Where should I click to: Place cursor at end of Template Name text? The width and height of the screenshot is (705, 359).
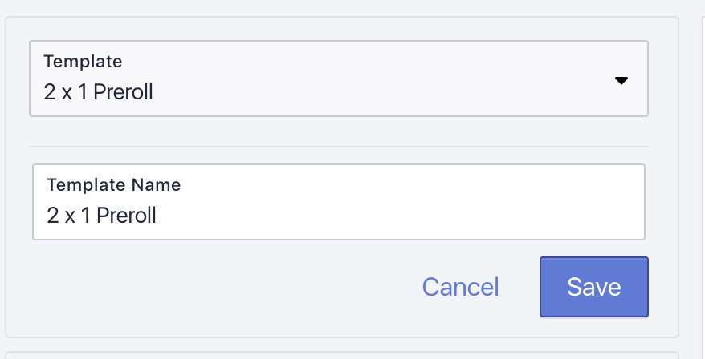tap(158, 216)
